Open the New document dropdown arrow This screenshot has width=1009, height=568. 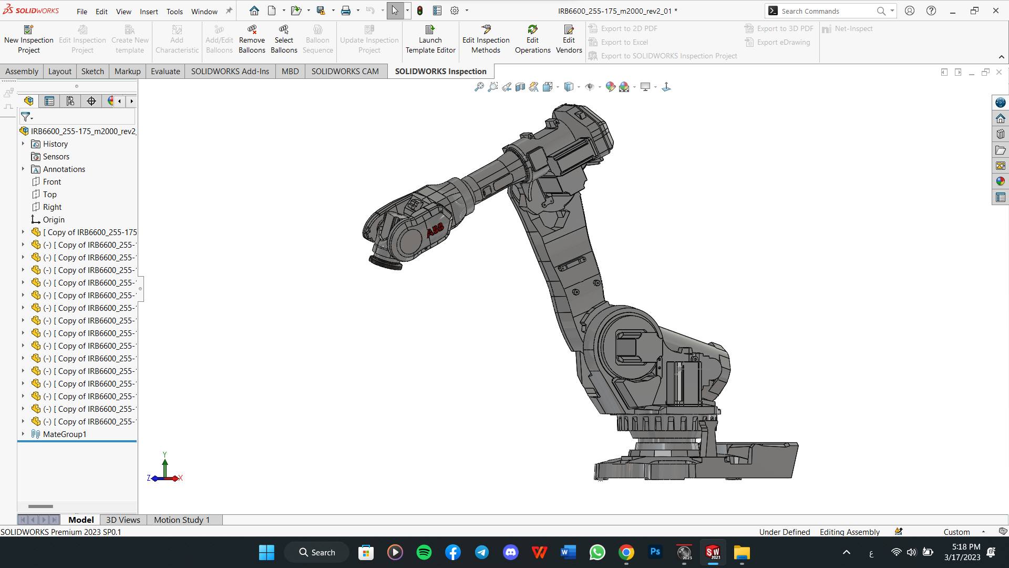tap(284, 11)
